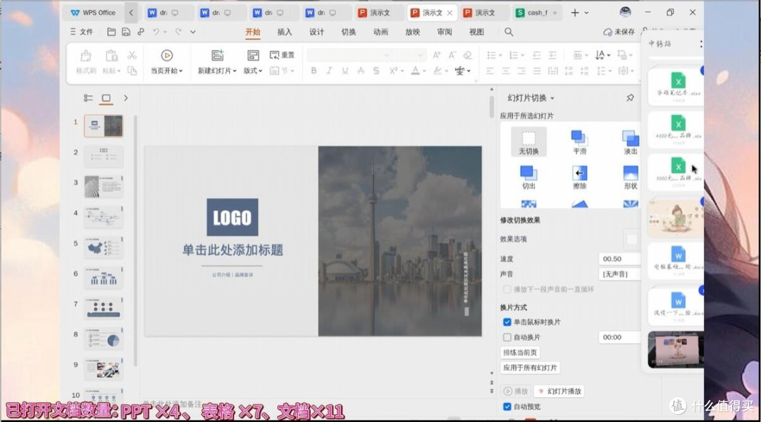
Task: Click the title placeholder 单击此处添加标题
Action: [x=233, y=250]
